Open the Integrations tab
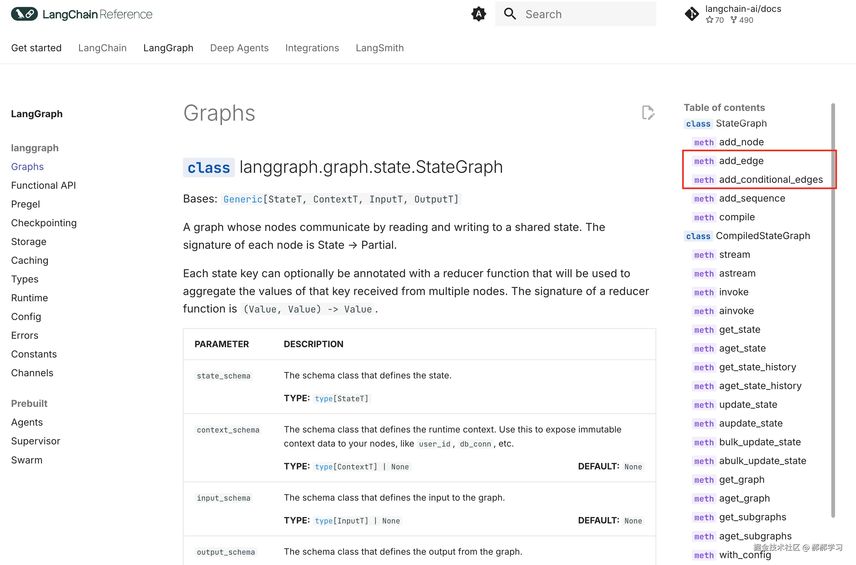856x565 pixels. pyautogui.click(x=312, y=48)
